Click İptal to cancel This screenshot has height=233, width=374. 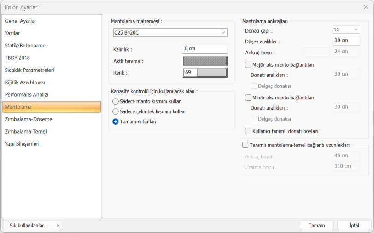tap(354, 226)
